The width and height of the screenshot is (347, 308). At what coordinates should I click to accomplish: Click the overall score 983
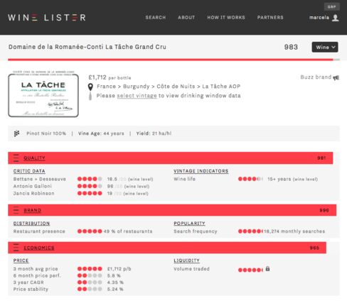291,47
